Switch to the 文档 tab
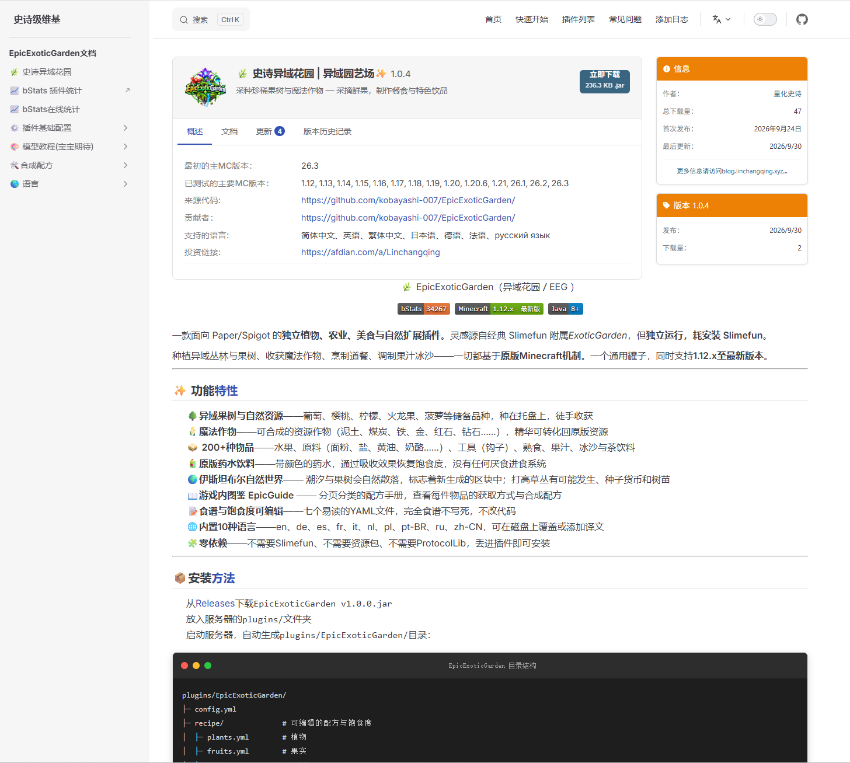Screen dimensions: 850x763 tap(229, 131)
